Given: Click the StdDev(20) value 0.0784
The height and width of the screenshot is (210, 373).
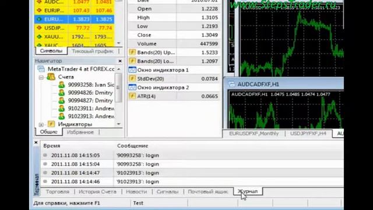Looking at the screenshot, I should [209, 79].
